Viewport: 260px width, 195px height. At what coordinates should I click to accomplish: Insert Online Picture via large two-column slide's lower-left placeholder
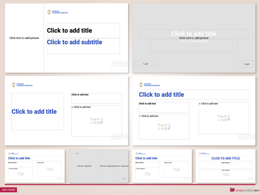[x=162, y=128]
